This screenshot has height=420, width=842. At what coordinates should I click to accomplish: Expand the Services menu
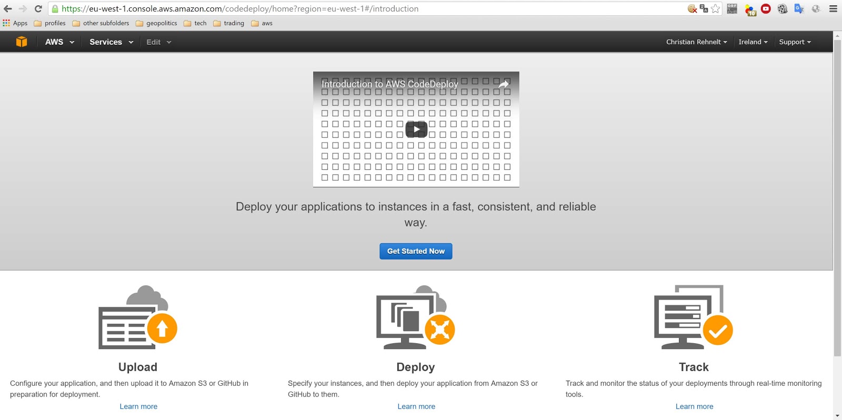click(111, 42)
